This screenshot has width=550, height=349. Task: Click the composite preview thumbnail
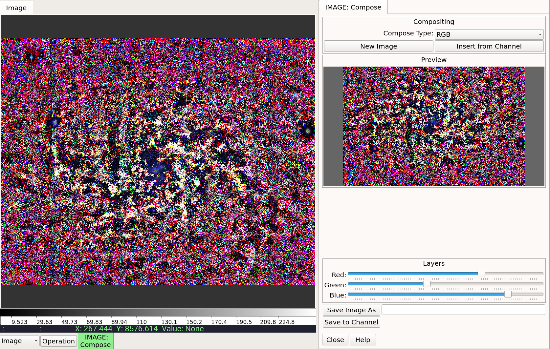[434, 126]
